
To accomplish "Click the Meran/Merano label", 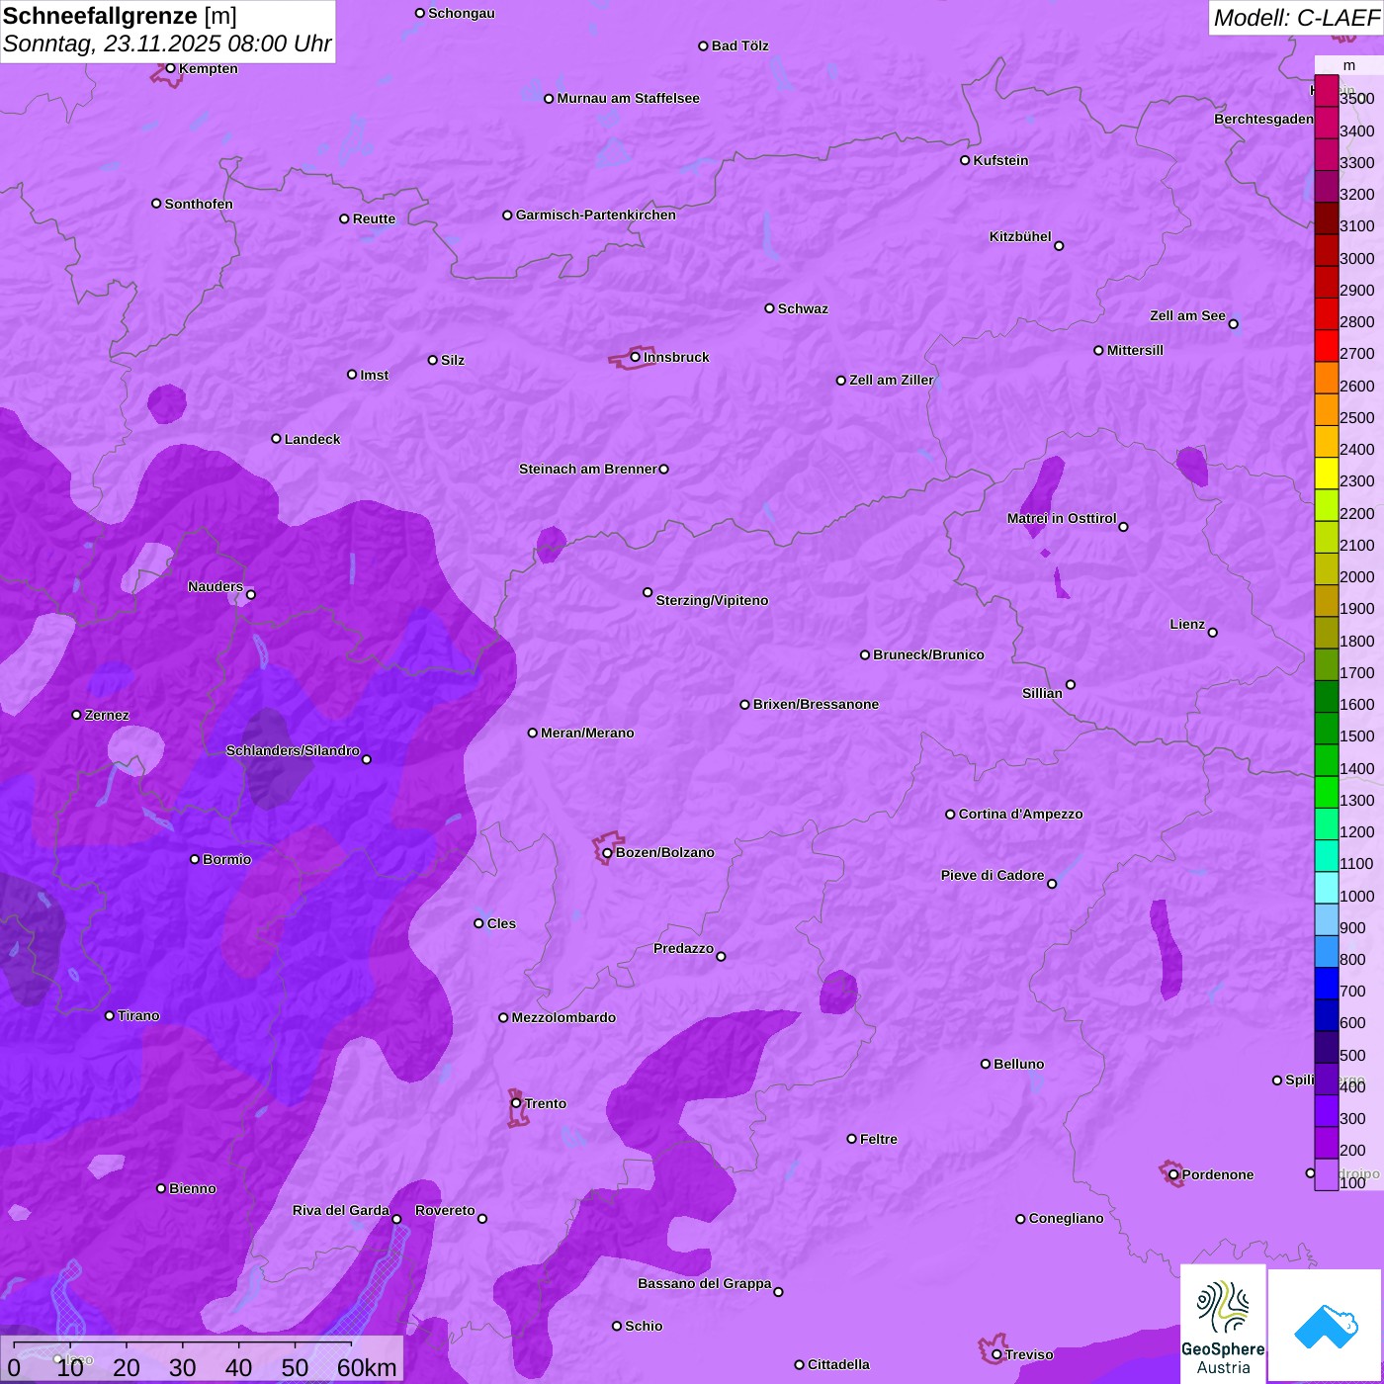I will click(x=587, y=733).
